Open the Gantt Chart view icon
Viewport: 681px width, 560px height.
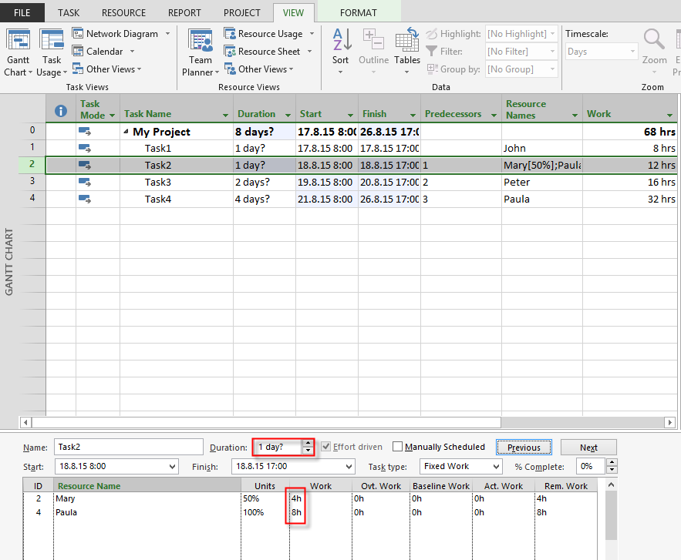point(18,41)
